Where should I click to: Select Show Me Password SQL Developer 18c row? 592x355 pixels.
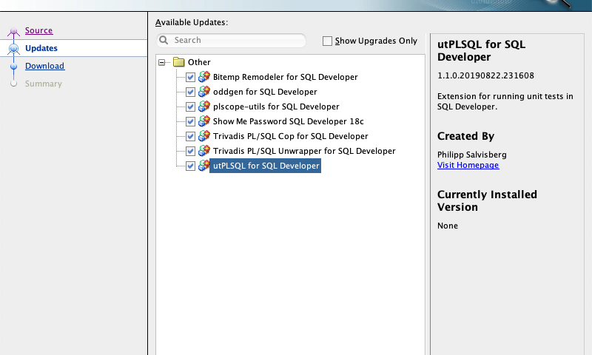[288, 121]
